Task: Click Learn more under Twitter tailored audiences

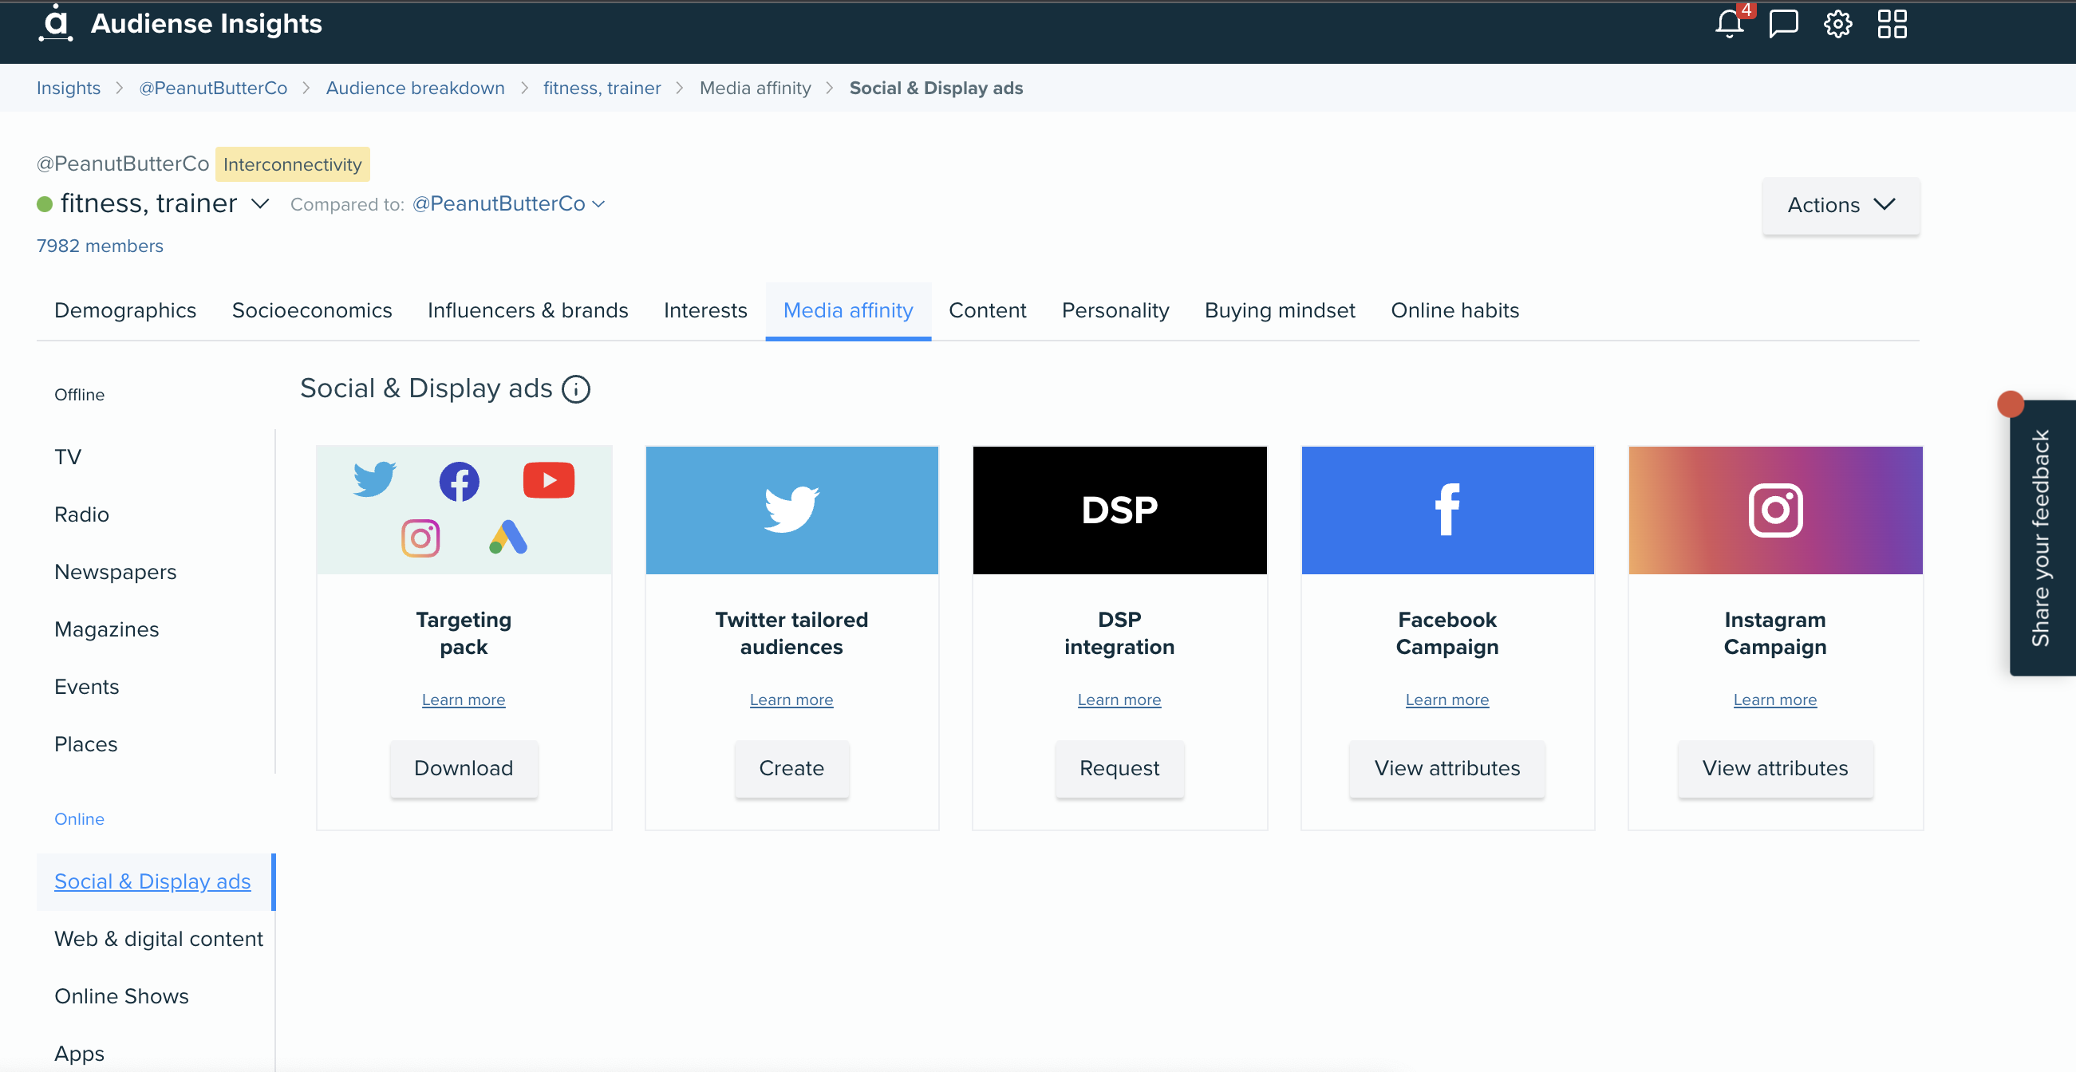Action: (791, 700)
